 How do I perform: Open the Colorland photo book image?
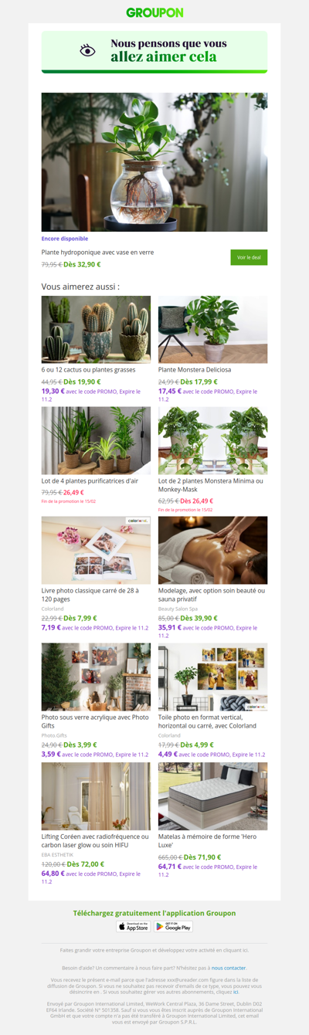96,550
